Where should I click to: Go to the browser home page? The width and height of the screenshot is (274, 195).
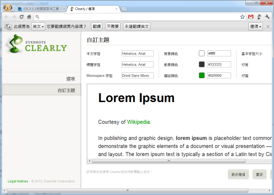pyautogui.click(x=29, y=16)
